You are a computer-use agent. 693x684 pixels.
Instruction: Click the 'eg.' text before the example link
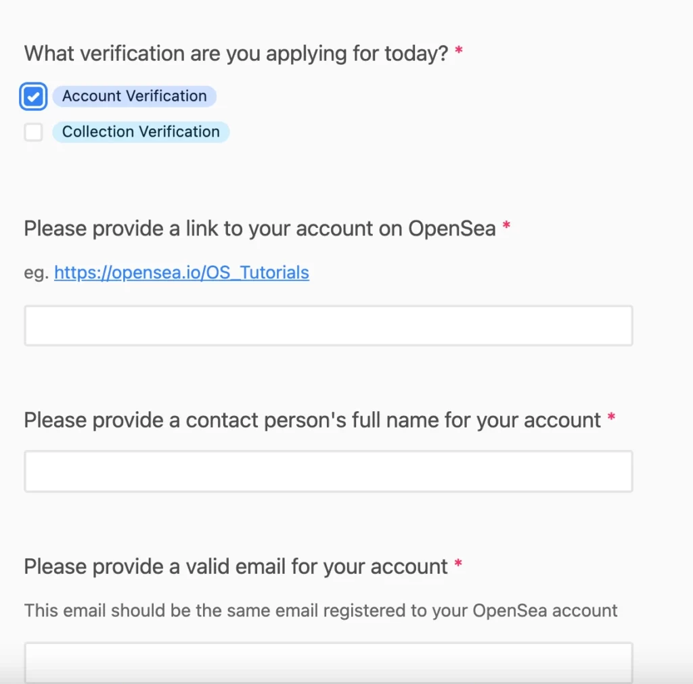pyautogui.click(x=37, y=273)
